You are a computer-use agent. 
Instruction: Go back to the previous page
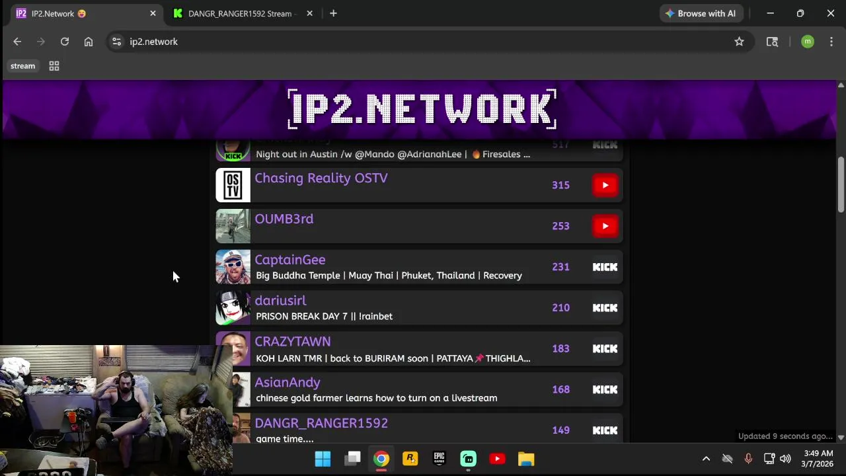[x=17, y=42]
